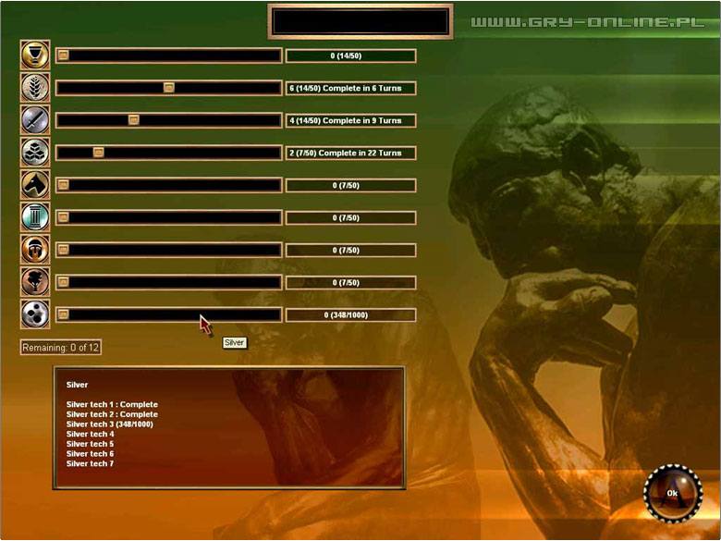Click 'Silver tech 1 : Complete' line
Viewport: 721px width, 541px height.
pos(112,404)
